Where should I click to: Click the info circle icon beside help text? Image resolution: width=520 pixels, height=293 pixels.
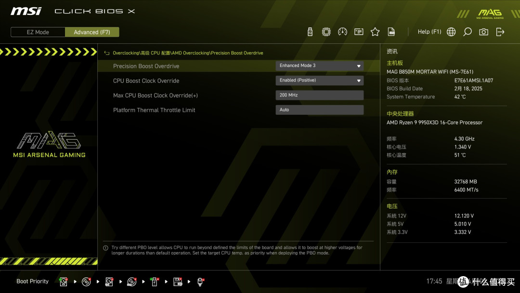click(105, 248)
